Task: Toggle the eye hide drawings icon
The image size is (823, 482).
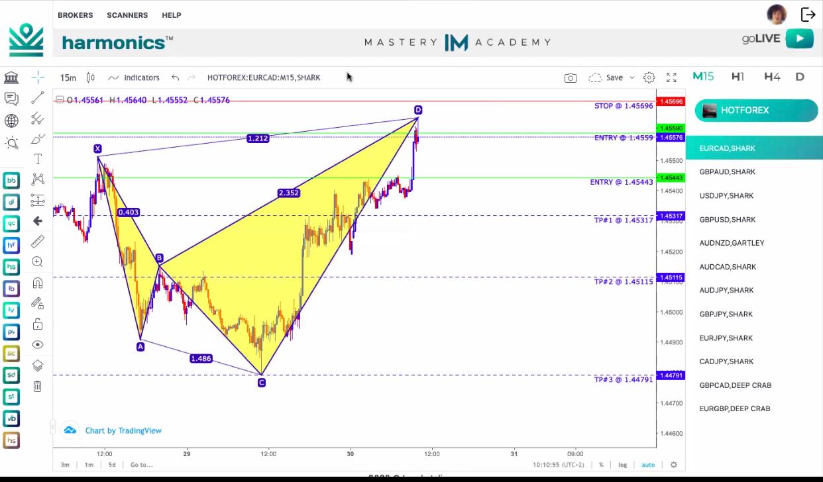Action: click(x=38, y=345)
